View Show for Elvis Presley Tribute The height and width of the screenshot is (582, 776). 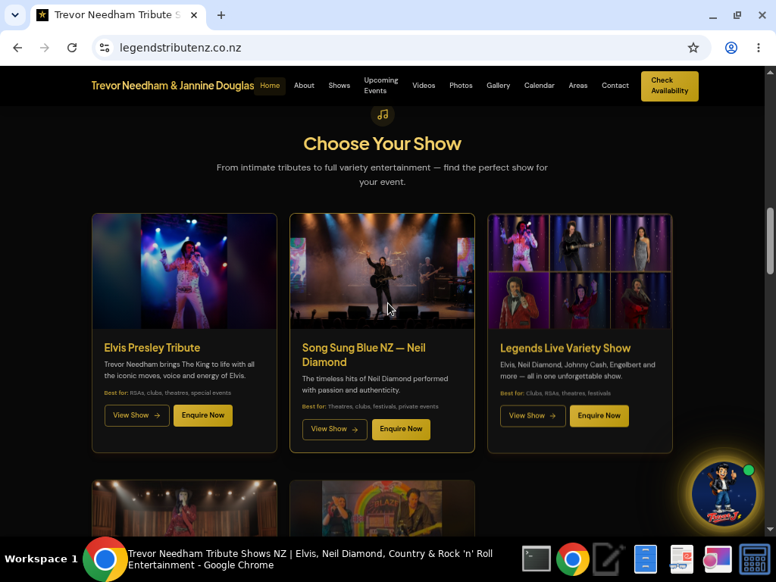pos(137,415)
